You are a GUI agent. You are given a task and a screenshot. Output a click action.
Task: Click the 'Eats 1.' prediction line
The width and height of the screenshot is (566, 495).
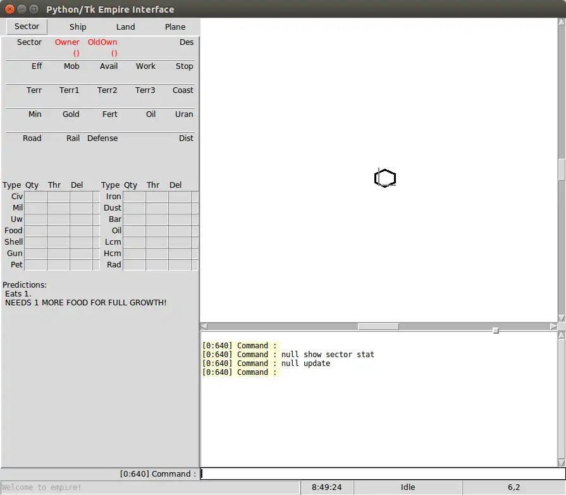pos(18,294)
